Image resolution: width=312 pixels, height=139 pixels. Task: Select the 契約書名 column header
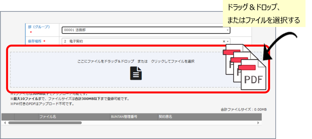(x=165, y=117)
